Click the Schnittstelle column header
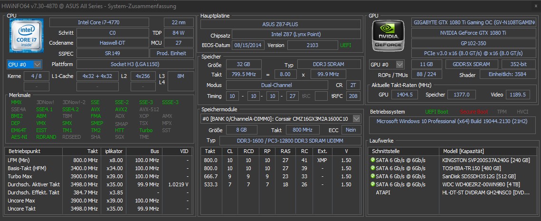Screen dimensions: 541x221 (404, 151)
